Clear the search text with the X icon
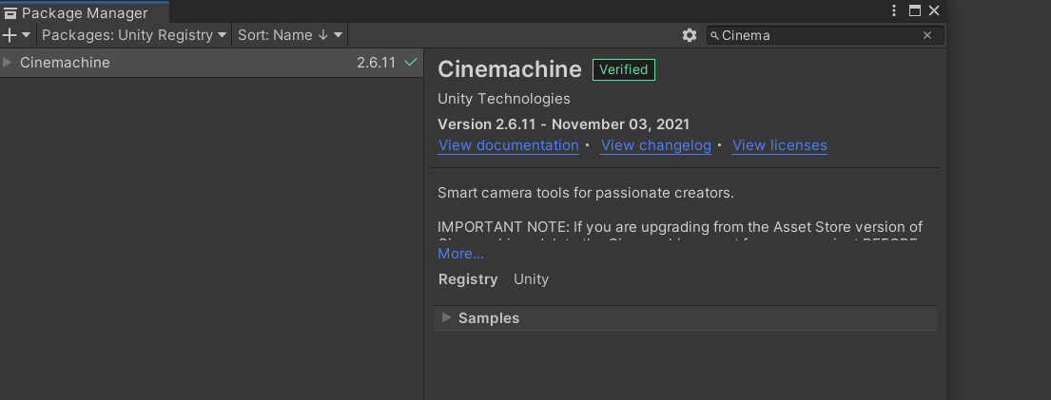Viewport: 1051px width, 400px height. click(927, 35)
